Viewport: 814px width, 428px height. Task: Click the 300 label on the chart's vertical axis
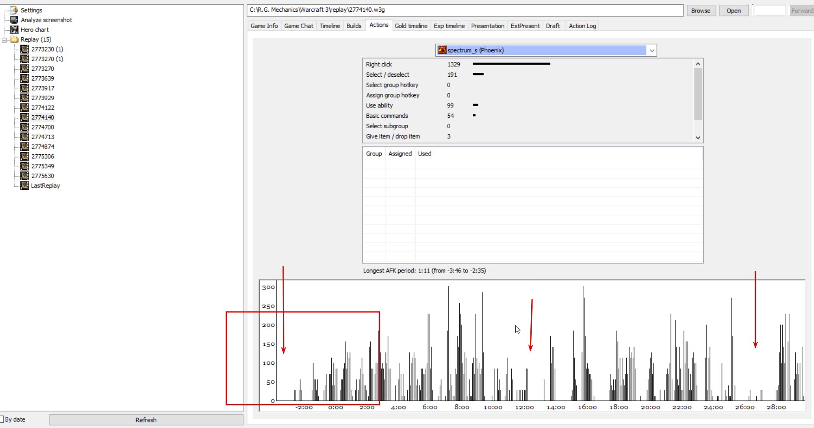pyautogui.click(x=268, y=287)
